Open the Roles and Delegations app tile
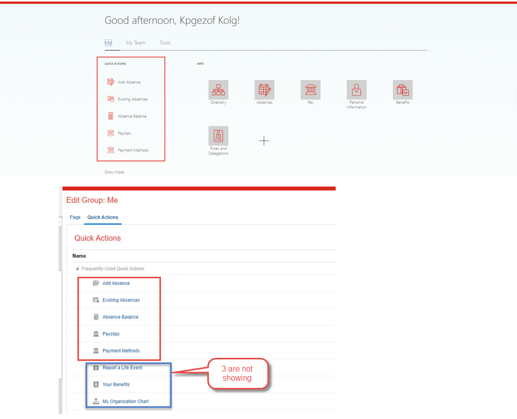Screen dimensions: 517x419 click(219, 136)
